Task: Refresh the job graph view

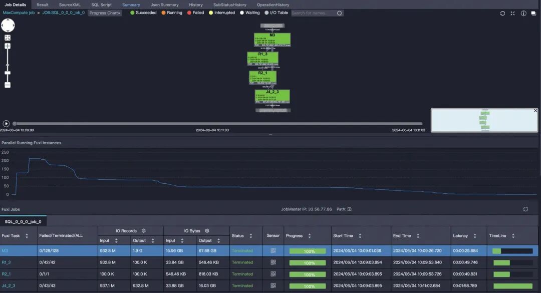Action: point(502,13)
